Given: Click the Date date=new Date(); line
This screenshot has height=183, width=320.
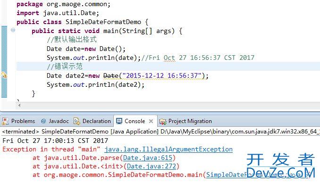Looking at the screenshot, I should 86,49.
